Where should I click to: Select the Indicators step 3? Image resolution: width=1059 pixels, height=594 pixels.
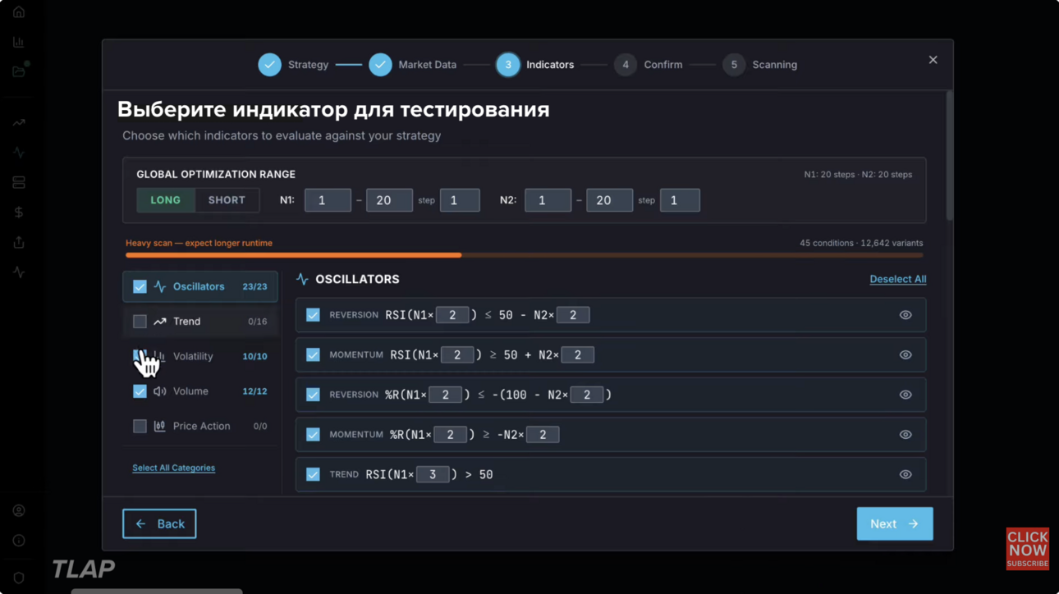(x=535, y=65)
